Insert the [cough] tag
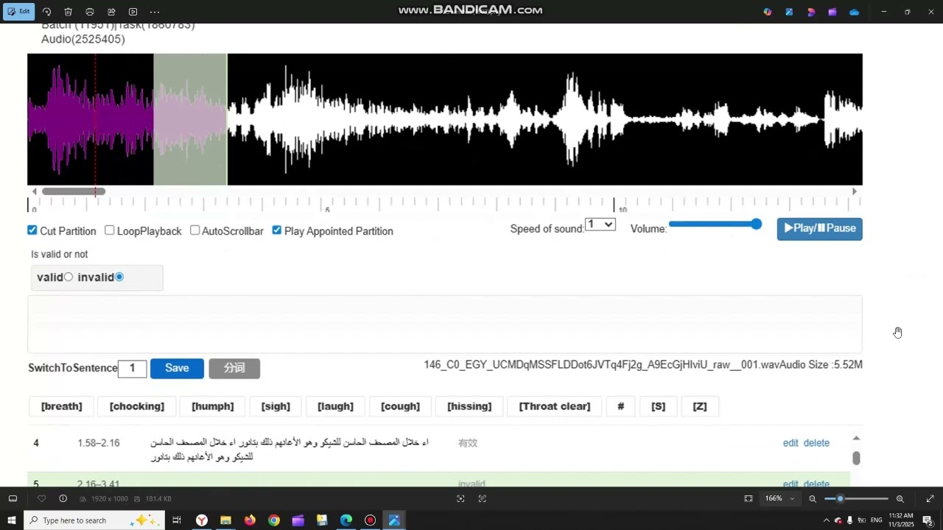Screen dimensions: 943x530 point(400,406)
